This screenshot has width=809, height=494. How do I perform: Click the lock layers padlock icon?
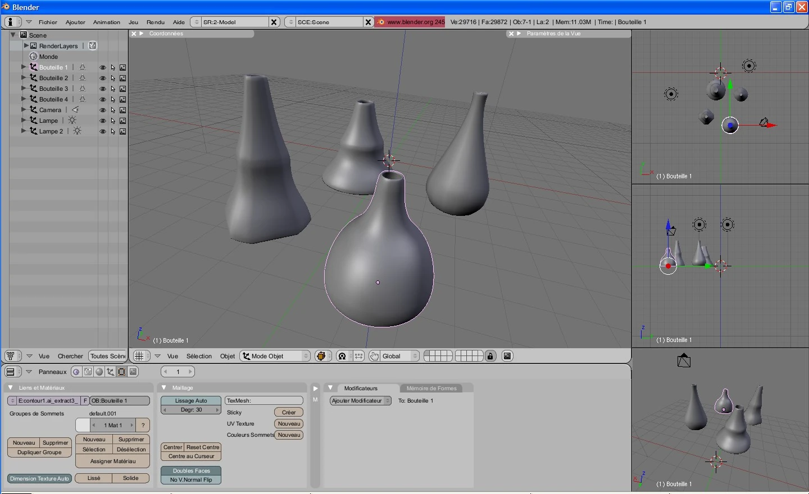click(490, 356)
